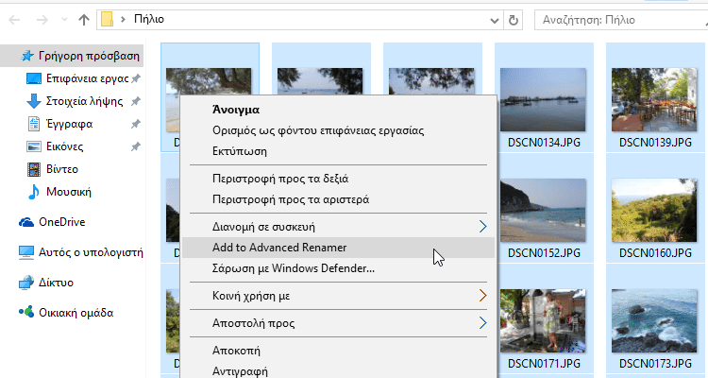Click the Pictures icon in sidebar
The width and height of the screenshot is (708, 378).
coord(34,146)
